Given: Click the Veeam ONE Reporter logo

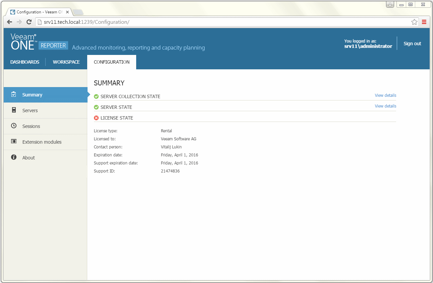Looking at the screenshot, I should coord(40,42).
